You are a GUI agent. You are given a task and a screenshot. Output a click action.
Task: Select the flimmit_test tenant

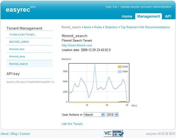[17, 49]
